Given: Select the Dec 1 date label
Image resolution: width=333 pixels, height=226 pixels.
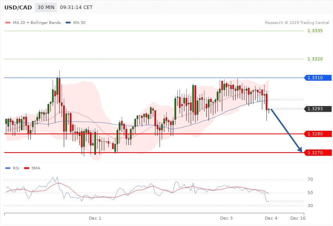Looking at the screenshot, I should (x=95, y=218).
